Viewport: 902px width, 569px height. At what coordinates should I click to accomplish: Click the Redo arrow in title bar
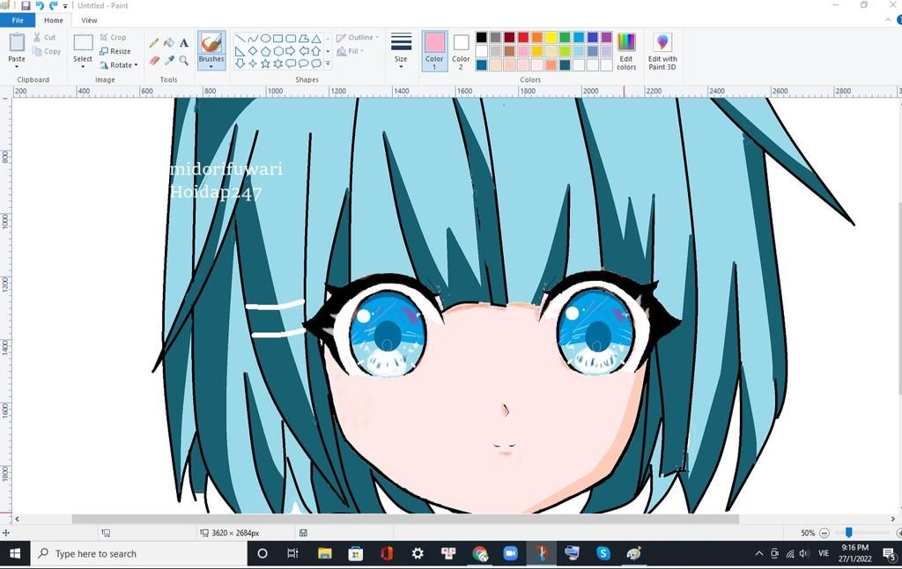pyautogui.click(x=53, y=6)
